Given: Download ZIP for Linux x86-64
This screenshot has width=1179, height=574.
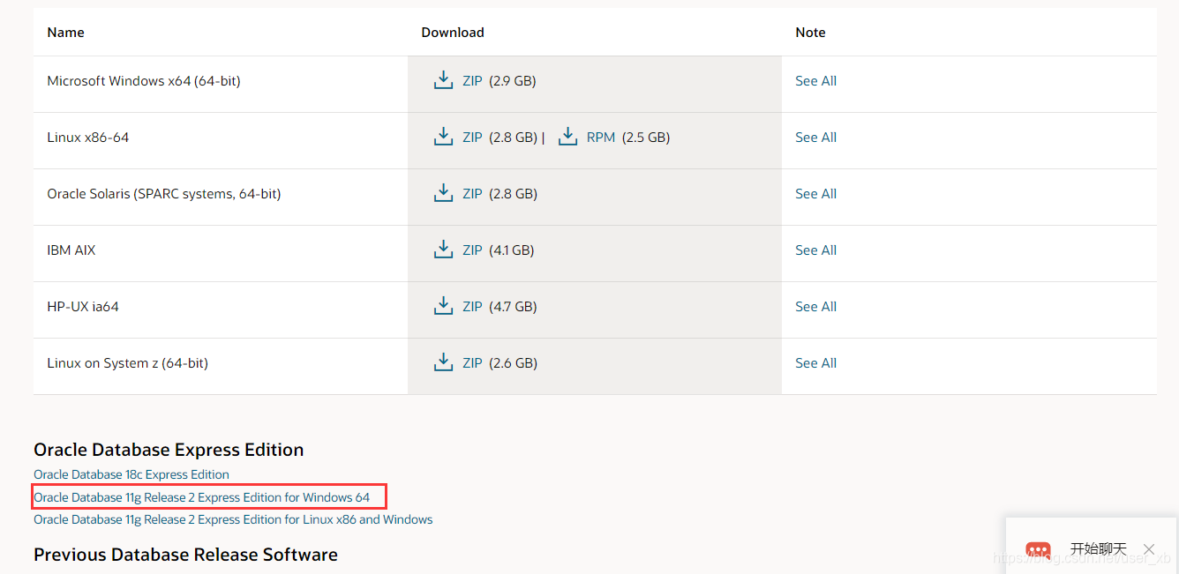Looking at the screenshot, I should pos(472,138).
